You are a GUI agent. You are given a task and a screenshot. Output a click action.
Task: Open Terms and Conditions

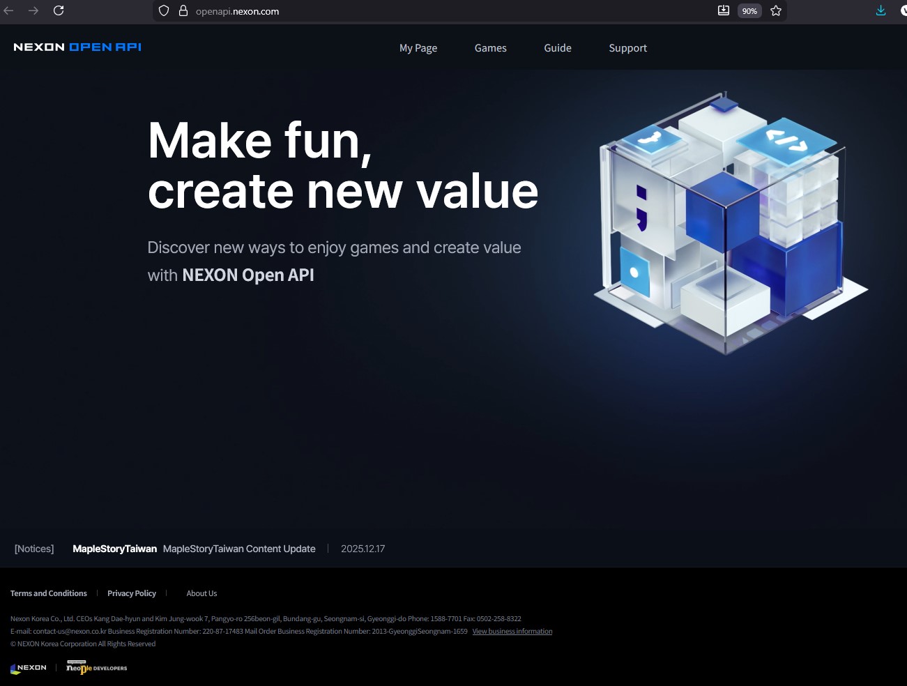[x=49, y=593]
